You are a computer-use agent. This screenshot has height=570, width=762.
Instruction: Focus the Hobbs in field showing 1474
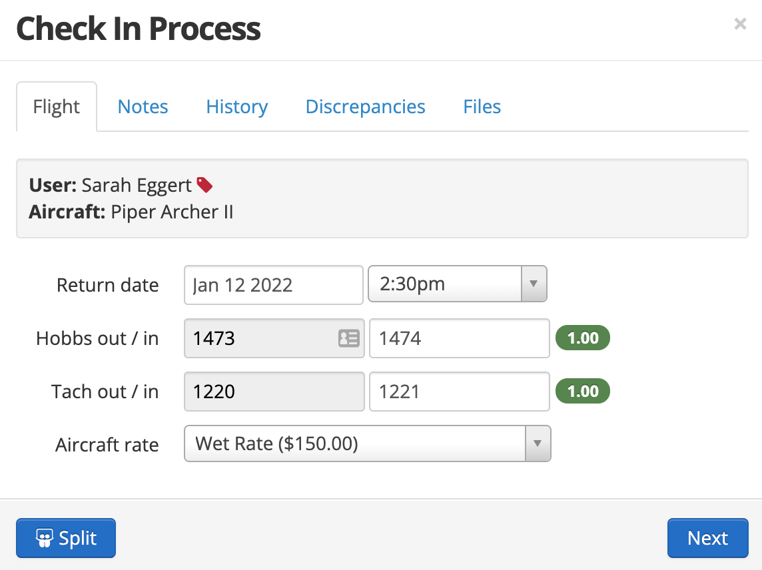pyautogui.click(x=459, y=338)
